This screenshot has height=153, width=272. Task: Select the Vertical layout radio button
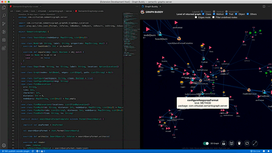point(214,12)
